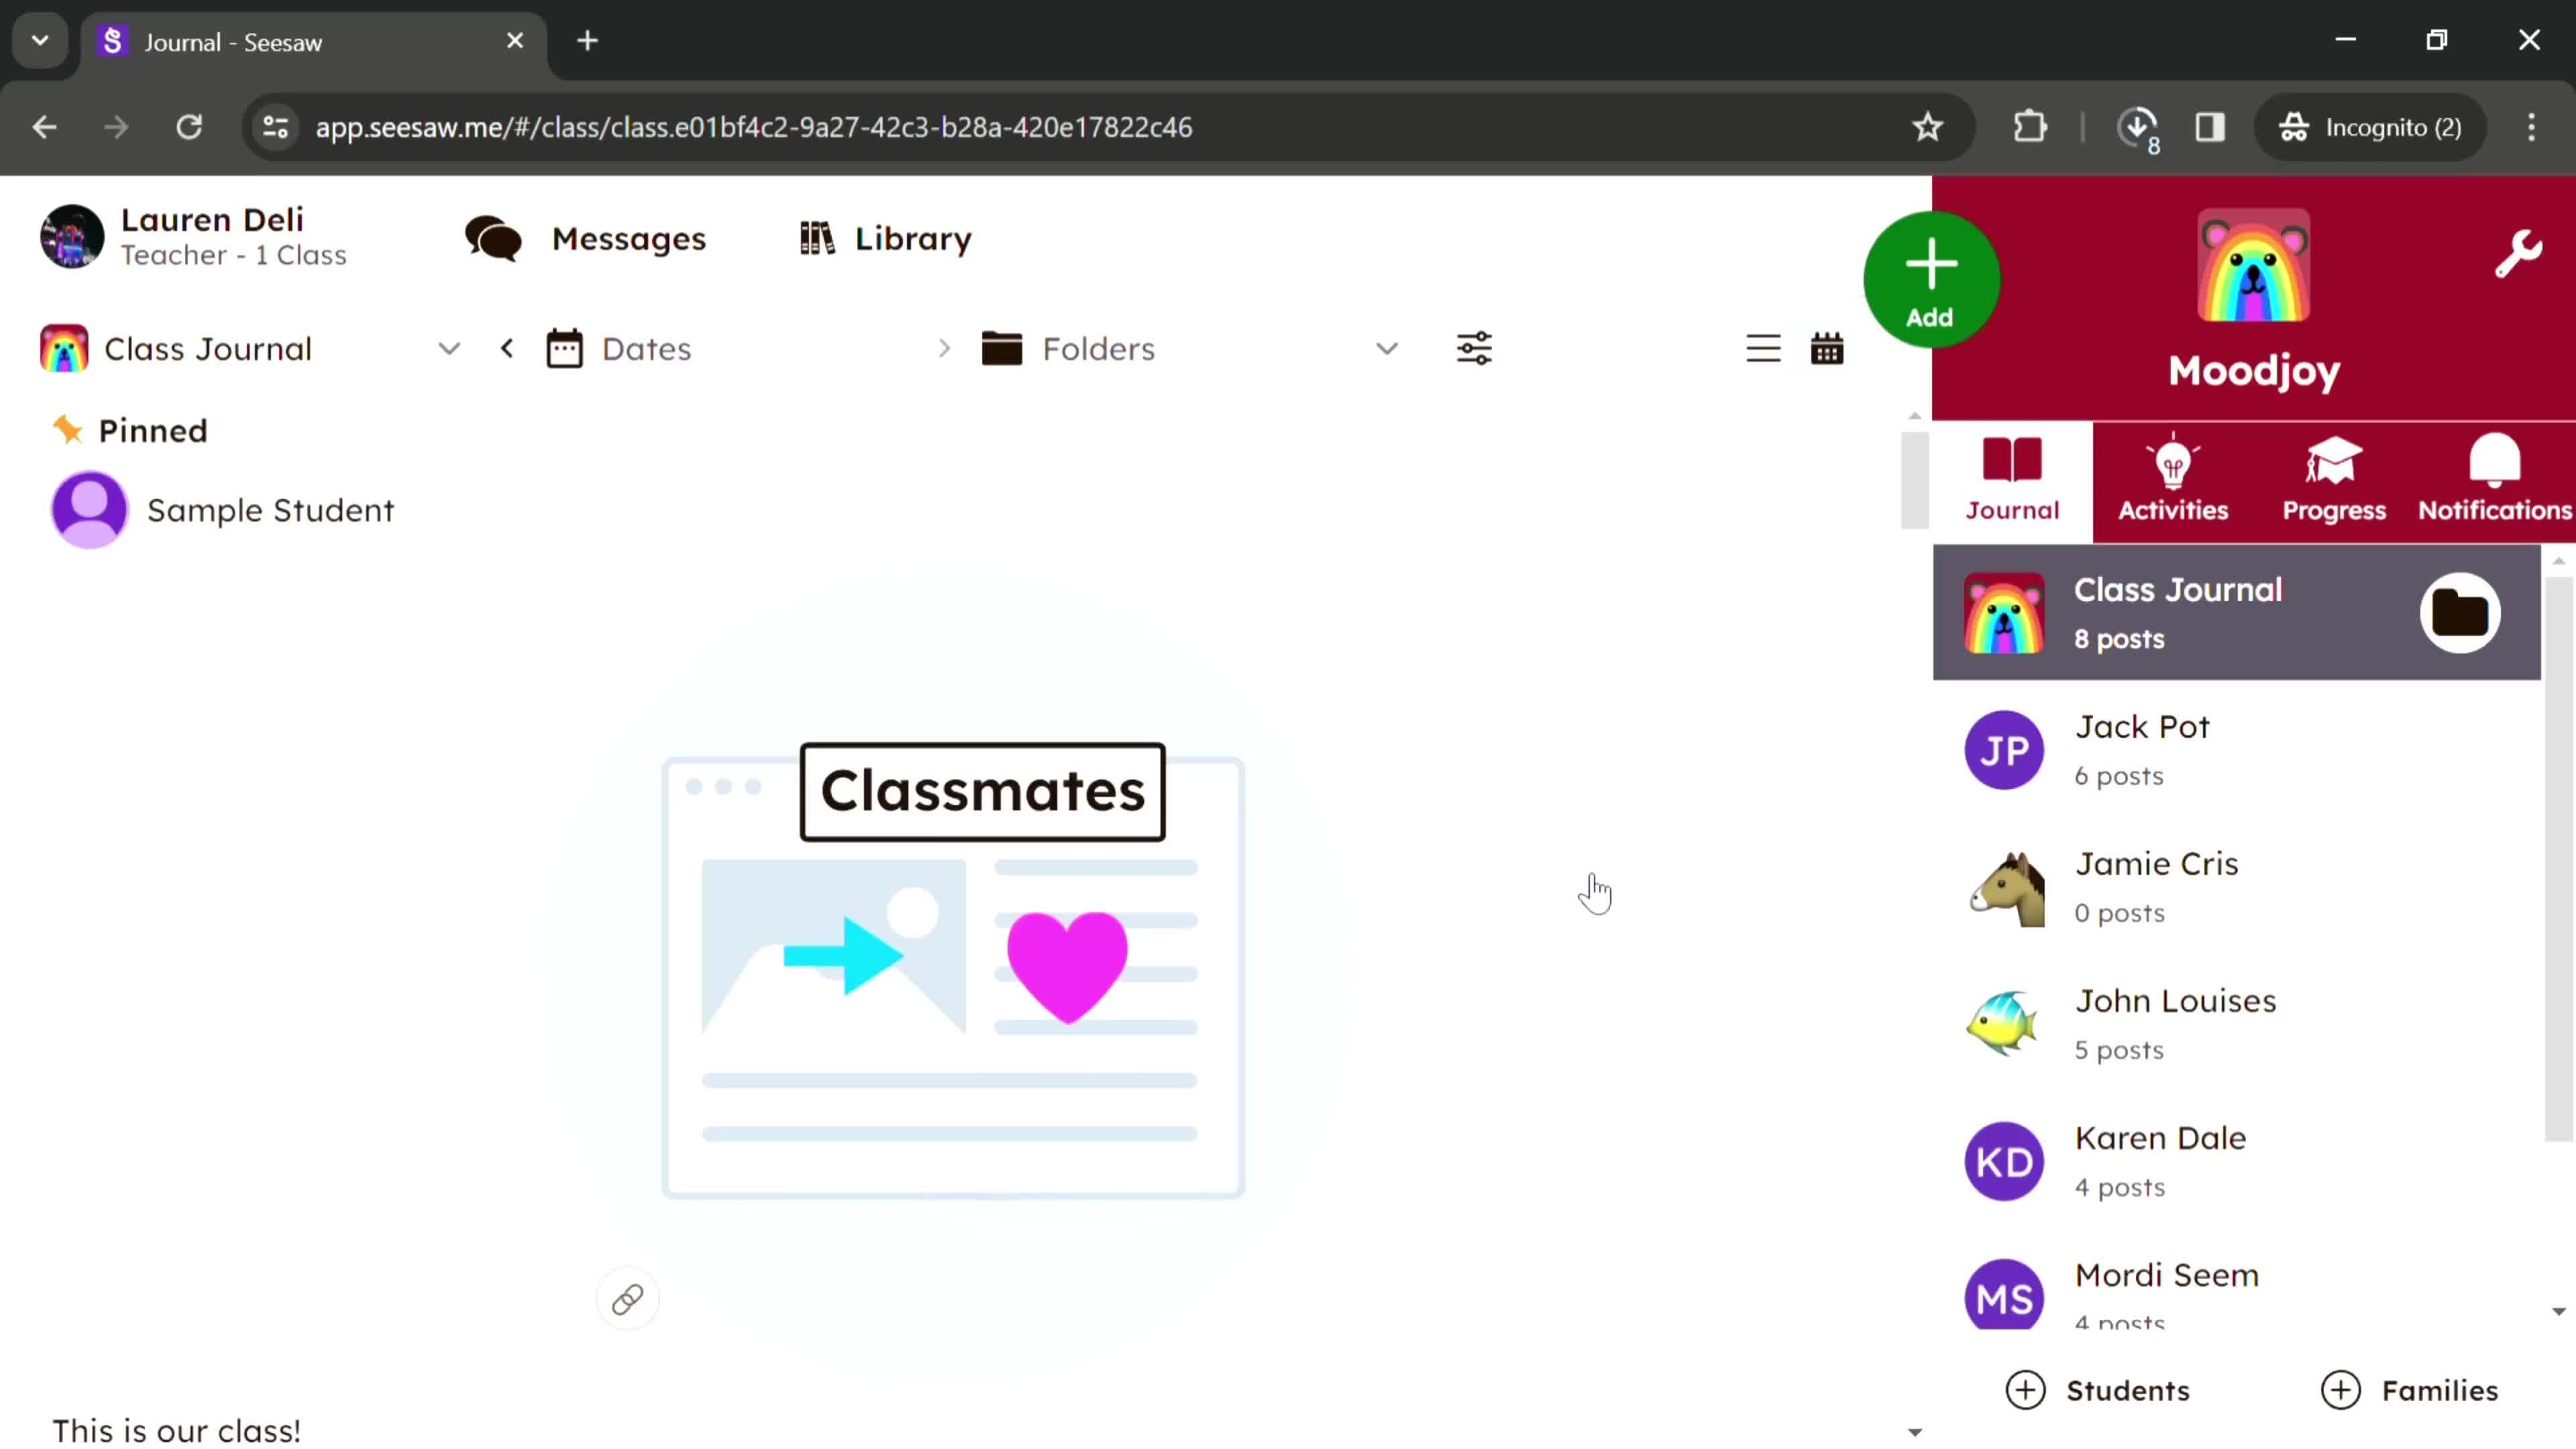Screen dimensions: 2576x1449
Task: Click the Journal icon in Seesaw sidebar
Action: coord(2013,478)
